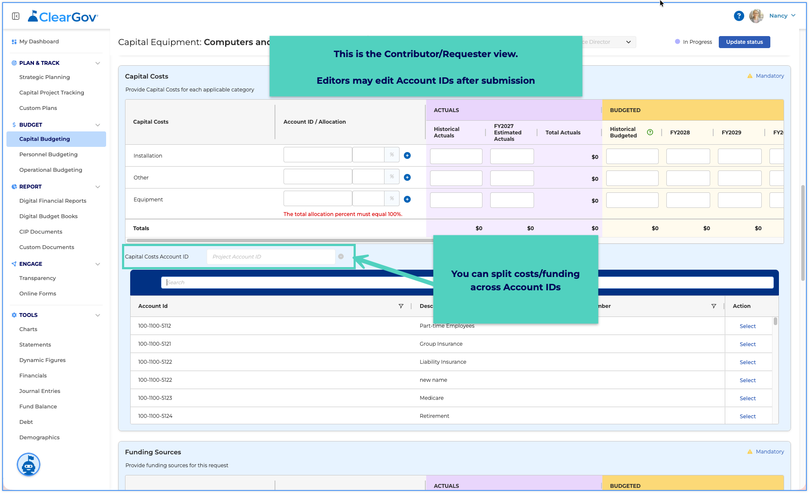Click Other row allocation percent field
This screenshot has width=809, height=493.
coord(369,177)
